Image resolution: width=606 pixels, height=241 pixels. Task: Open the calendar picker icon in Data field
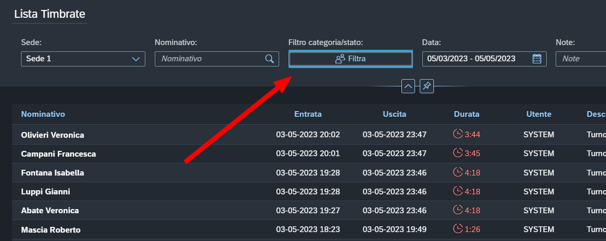[537, 59]
